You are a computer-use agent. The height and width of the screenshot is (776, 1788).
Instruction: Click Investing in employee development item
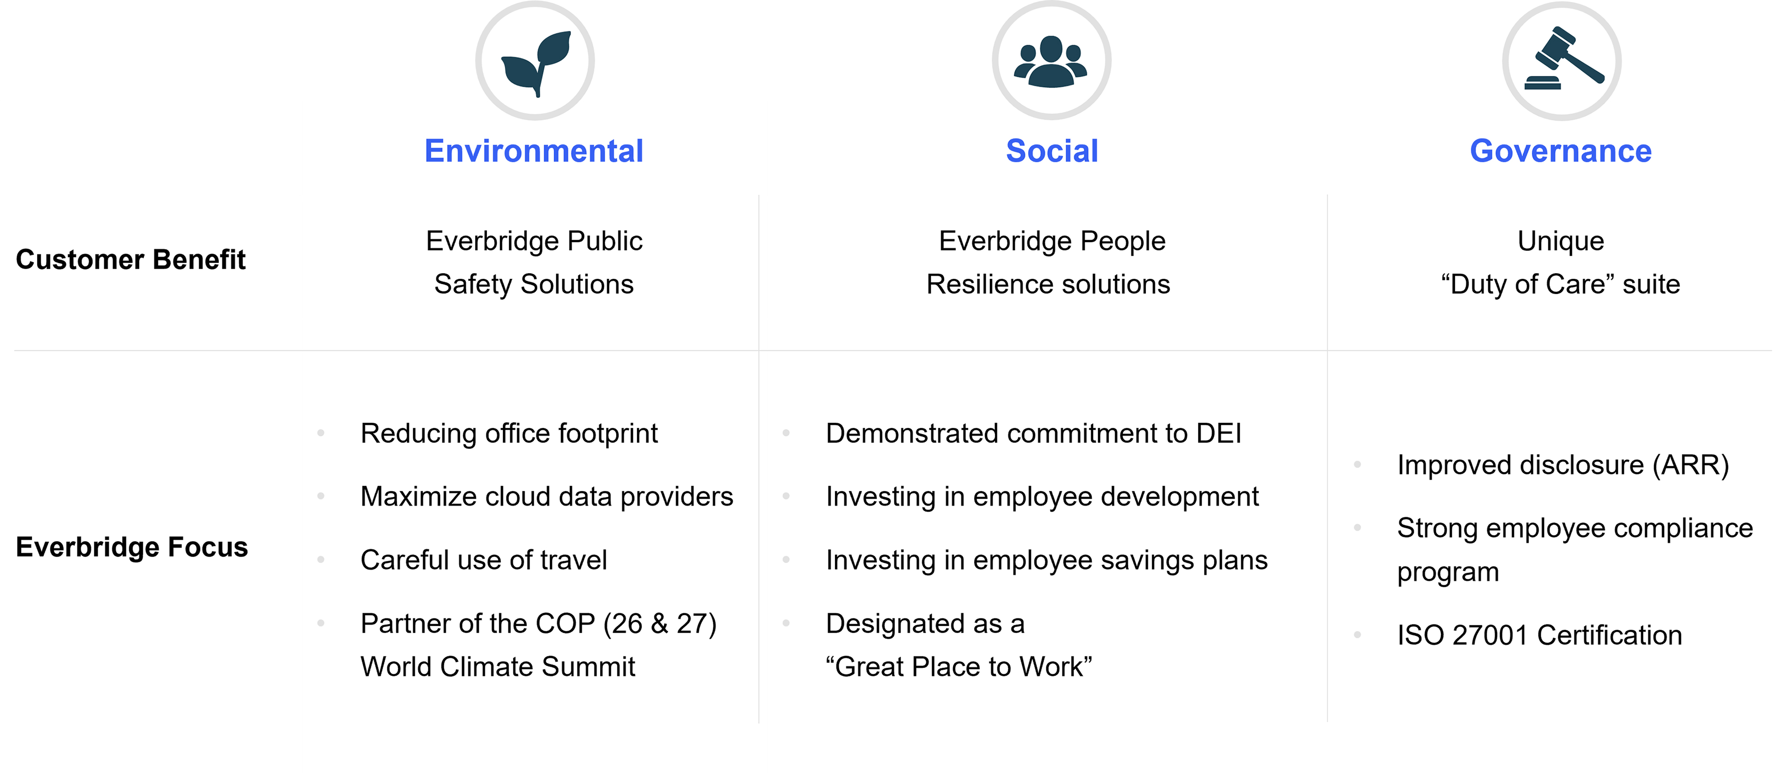(x=1042, y=497)
